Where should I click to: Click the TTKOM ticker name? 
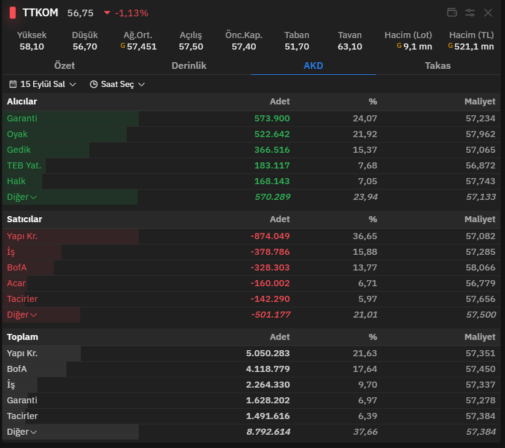[40, 13]
